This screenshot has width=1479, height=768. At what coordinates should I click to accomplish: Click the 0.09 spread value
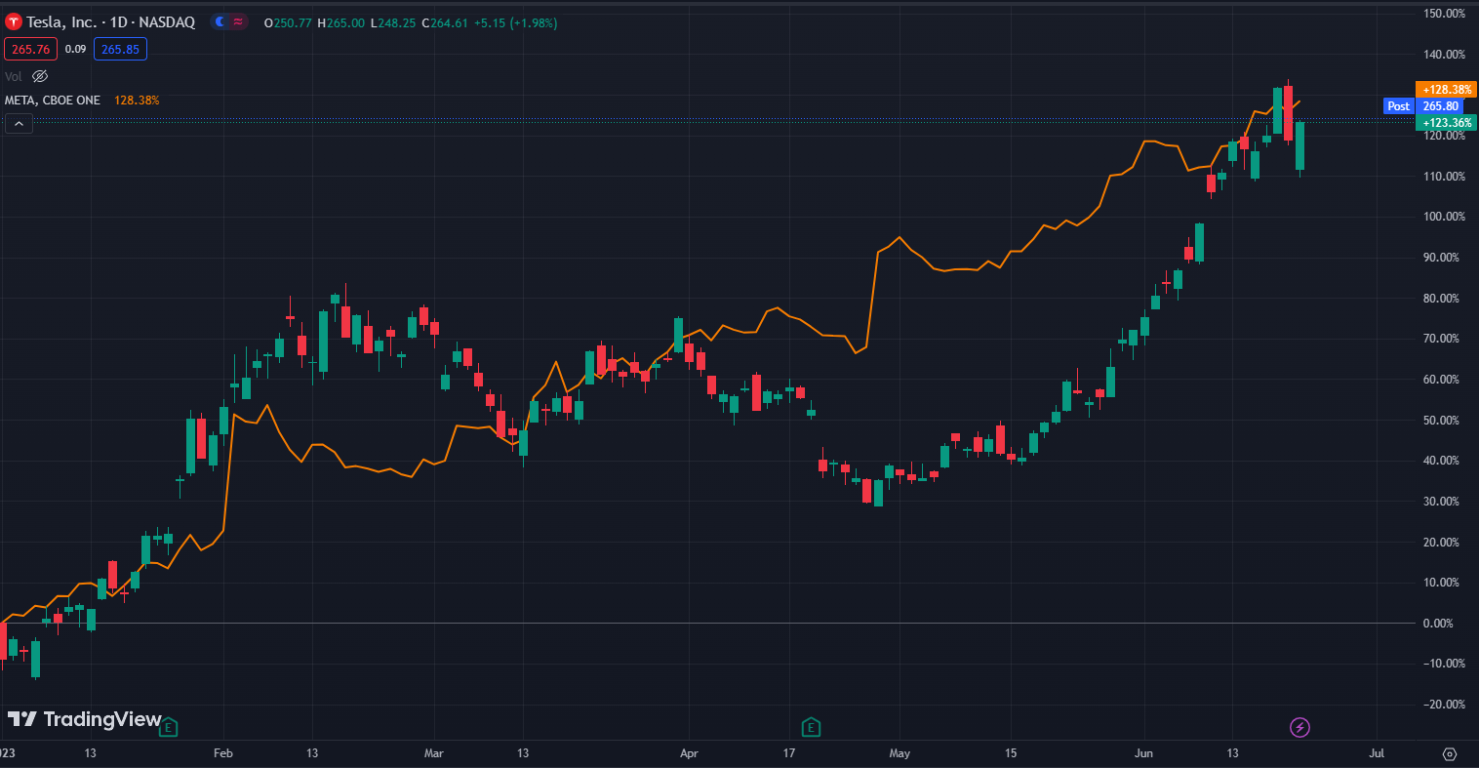point(75,49)
